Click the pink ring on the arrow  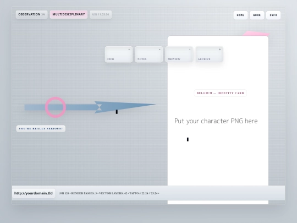56,107
